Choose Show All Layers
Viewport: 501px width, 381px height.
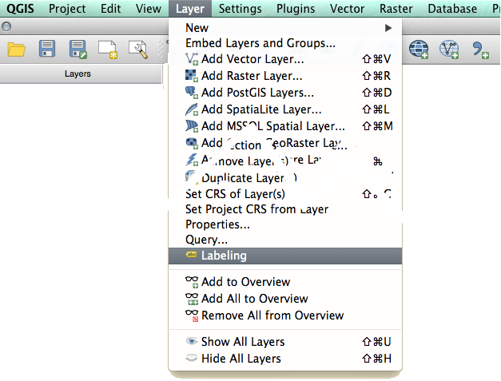click(x=285, y=342)
